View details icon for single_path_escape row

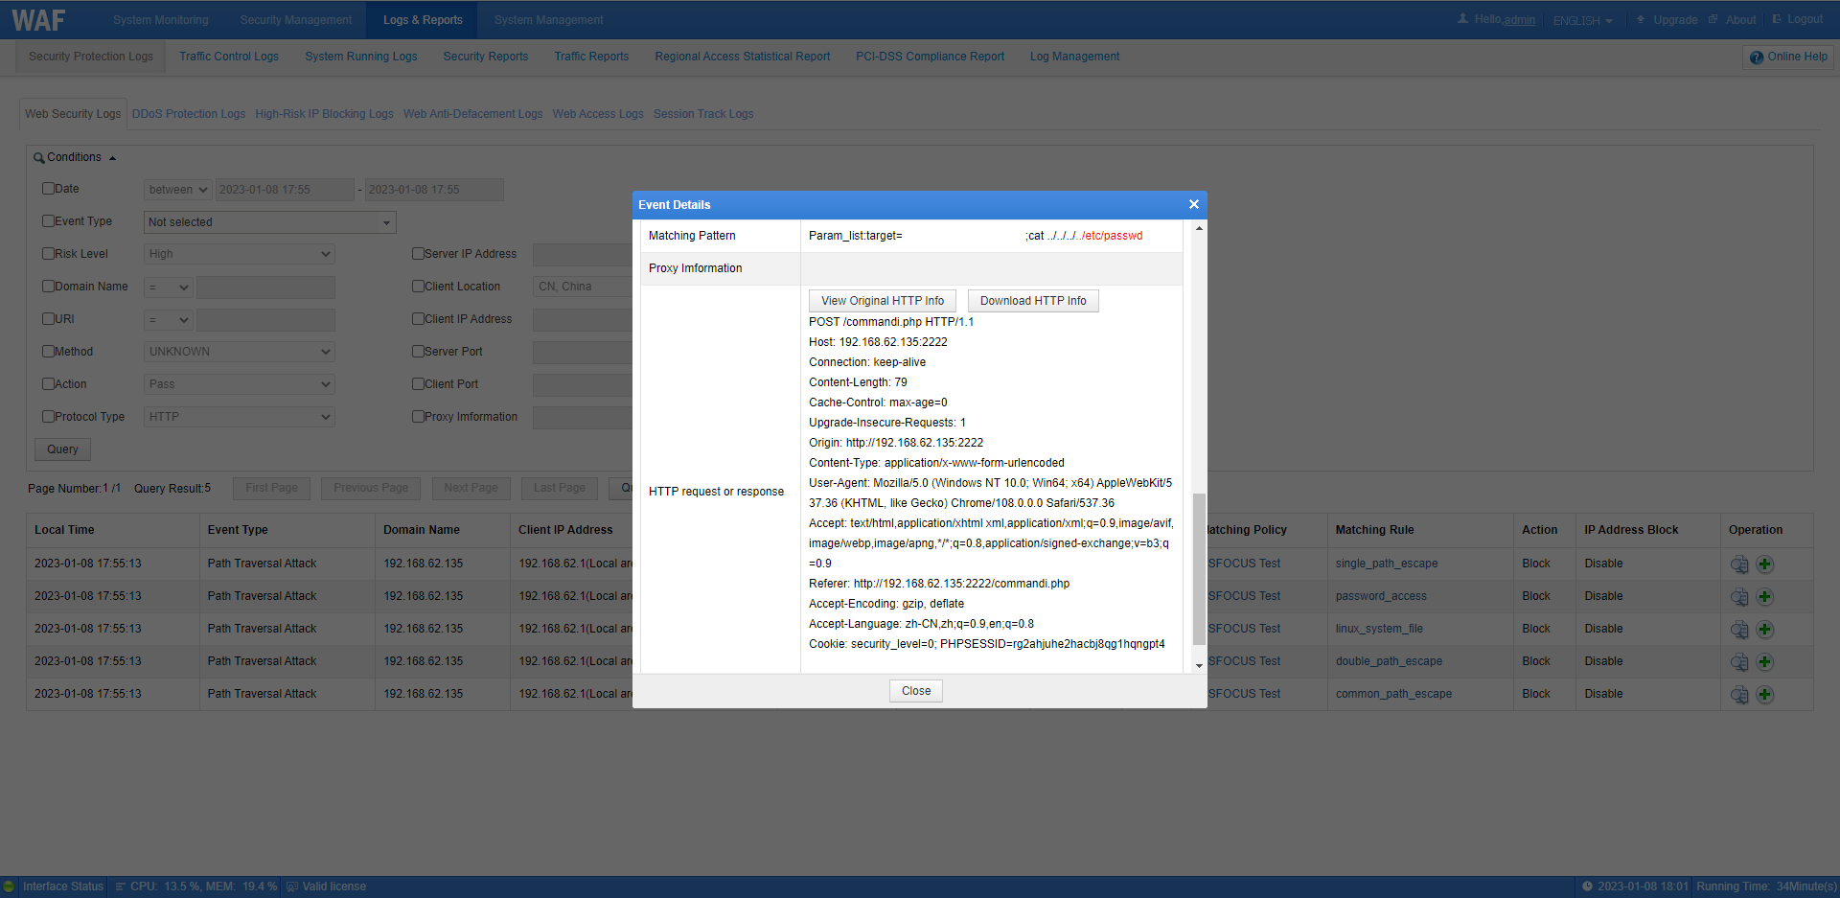point(1739,564)
